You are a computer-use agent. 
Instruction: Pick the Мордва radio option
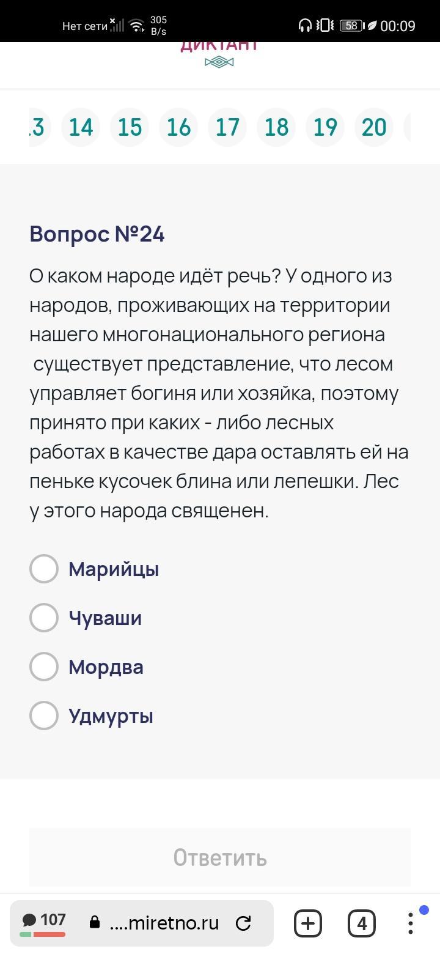pyautogui.click(x=44, y=667)
